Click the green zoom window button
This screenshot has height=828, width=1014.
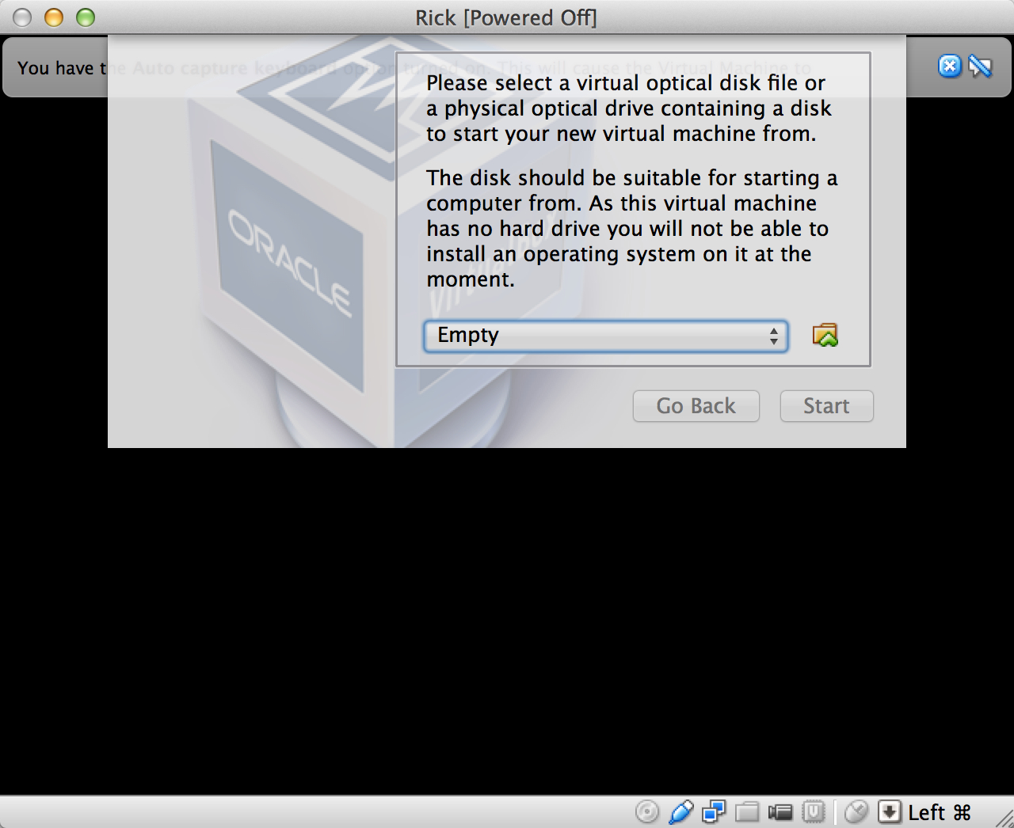coord(86,17)
